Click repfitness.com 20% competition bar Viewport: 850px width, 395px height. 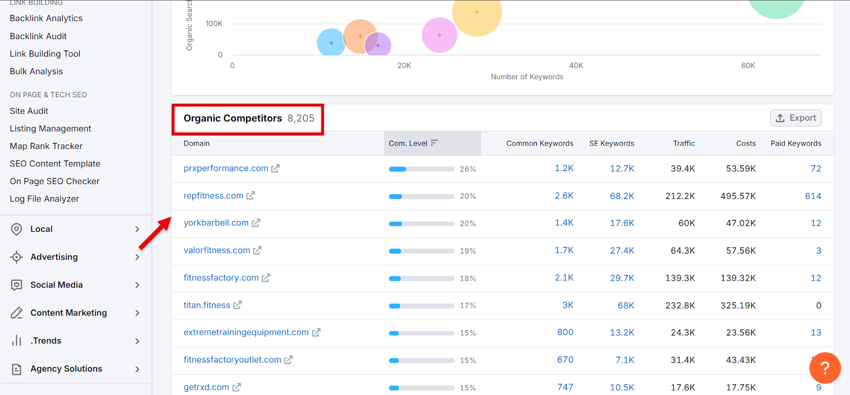[x=422, y=196]
